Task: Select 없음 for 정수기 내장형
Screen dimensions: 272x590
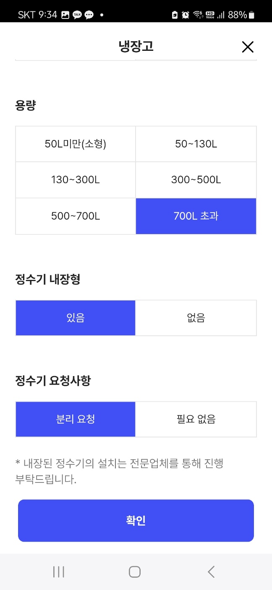Action: click(196, 318)
